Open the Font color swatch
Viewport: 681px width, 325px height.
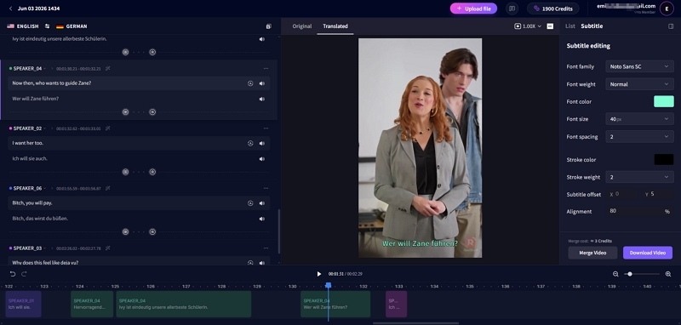(664, 101)
